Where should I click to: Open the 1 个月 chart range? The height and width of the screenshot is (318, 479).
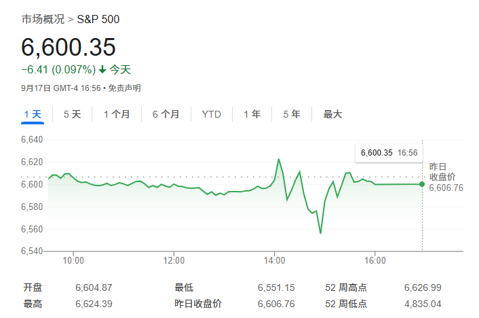(117, 114)
